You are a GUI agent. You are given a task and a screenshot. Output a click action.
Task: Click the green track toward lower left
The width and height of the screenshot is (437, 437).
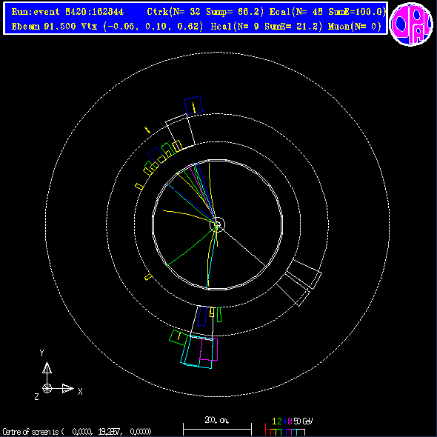tap(191, 245)
